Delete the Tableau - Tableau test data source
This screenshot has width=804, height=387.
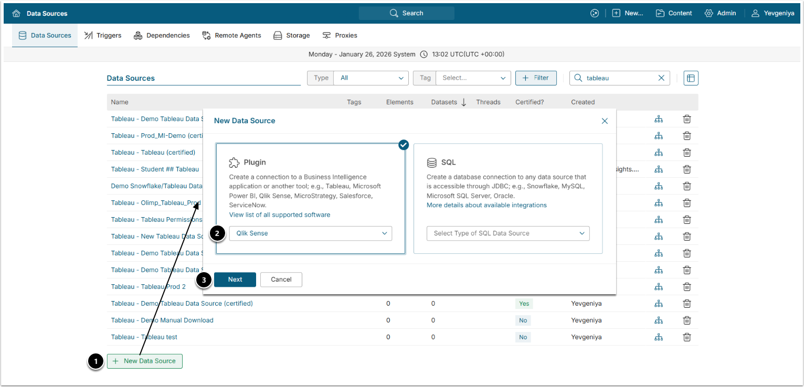pyautogui.click(x=686, y=337)
